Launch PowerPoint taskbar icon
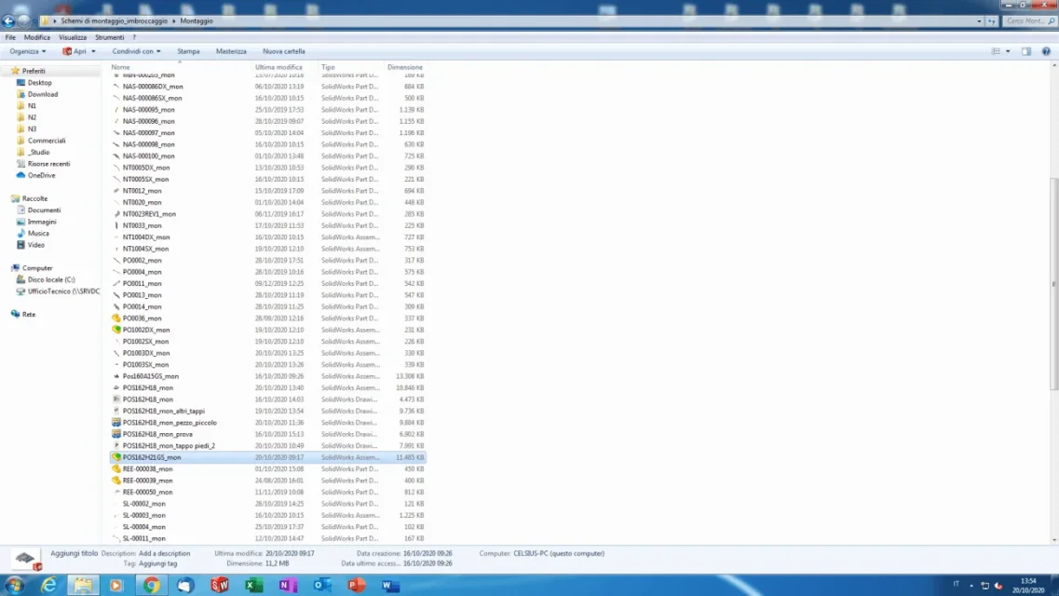Image resolution: width=1059 pixels, height=596 pixels. 356,585
